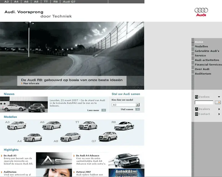Click the Stel uw Audi samen heading
The image size is (222, 177).
click(x=126, y=94)
